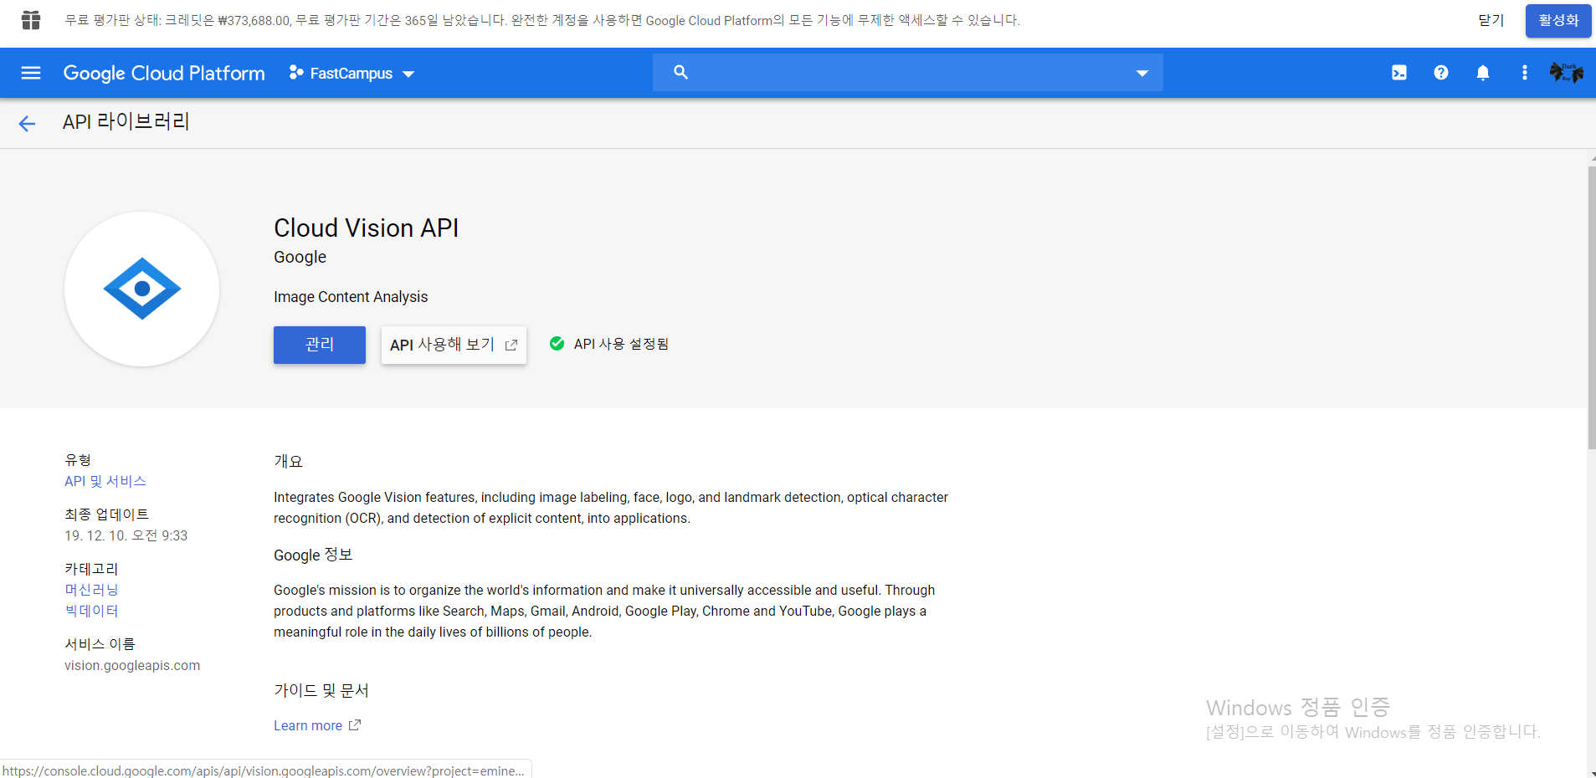The image size is (1596, 778).
Task: Click the 'API 라이브러리' page heading
Action: pyautogui.click(x=126, y=122)
